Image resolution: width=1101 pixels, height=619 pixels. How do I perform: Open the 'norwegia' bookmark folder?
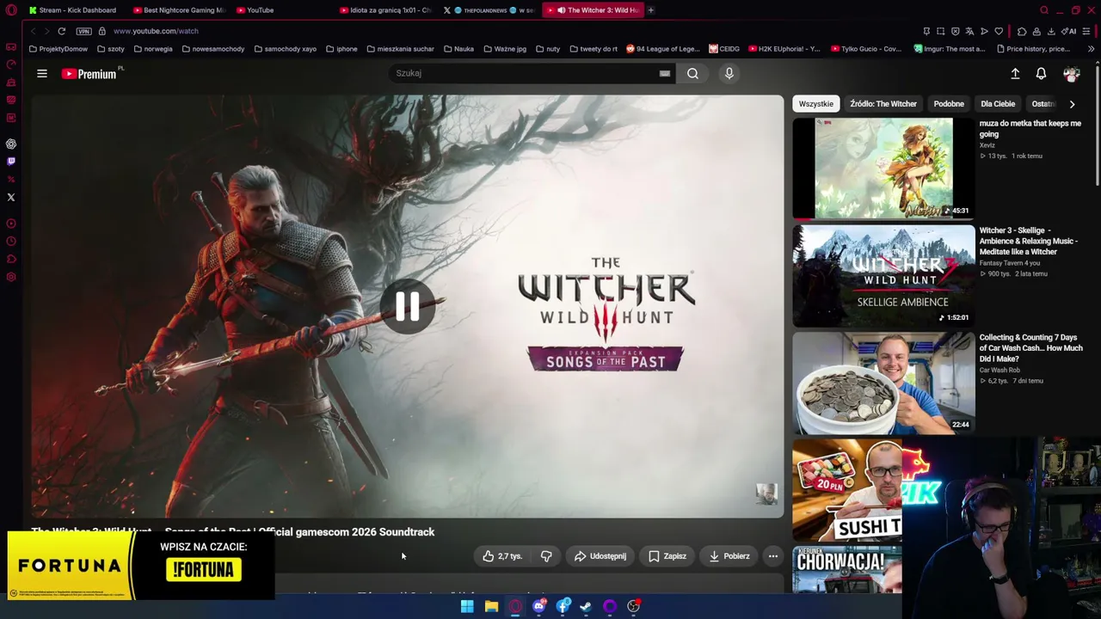153,49
